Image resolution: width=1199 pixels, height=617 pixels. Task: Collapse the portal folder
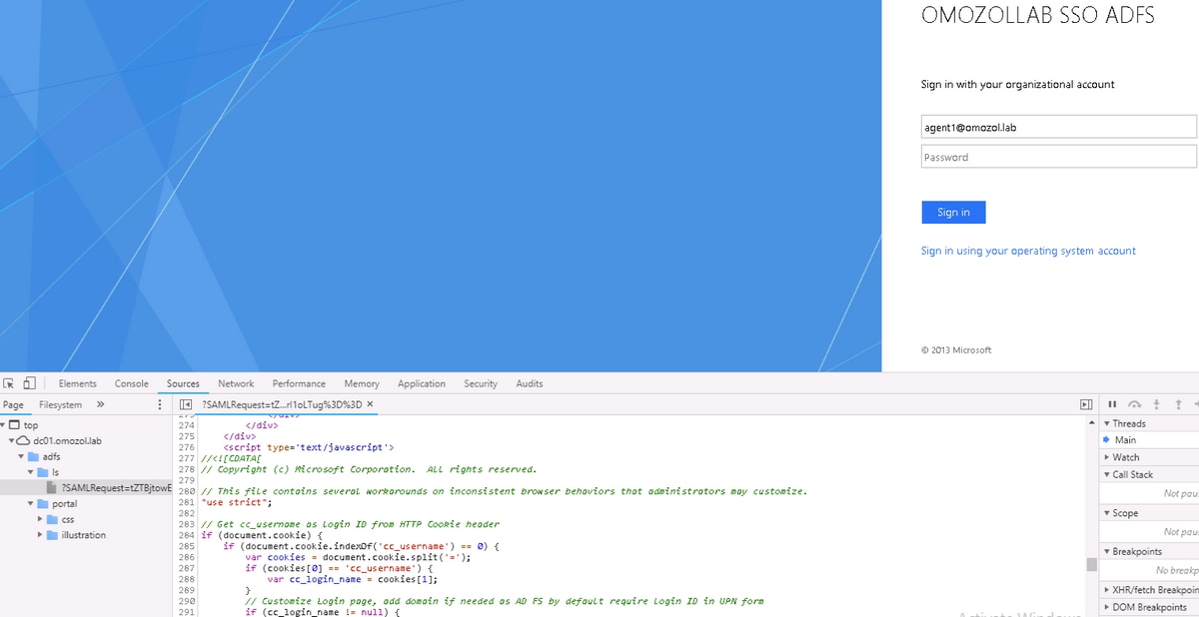pyautogui.click(x=30, y=503)
